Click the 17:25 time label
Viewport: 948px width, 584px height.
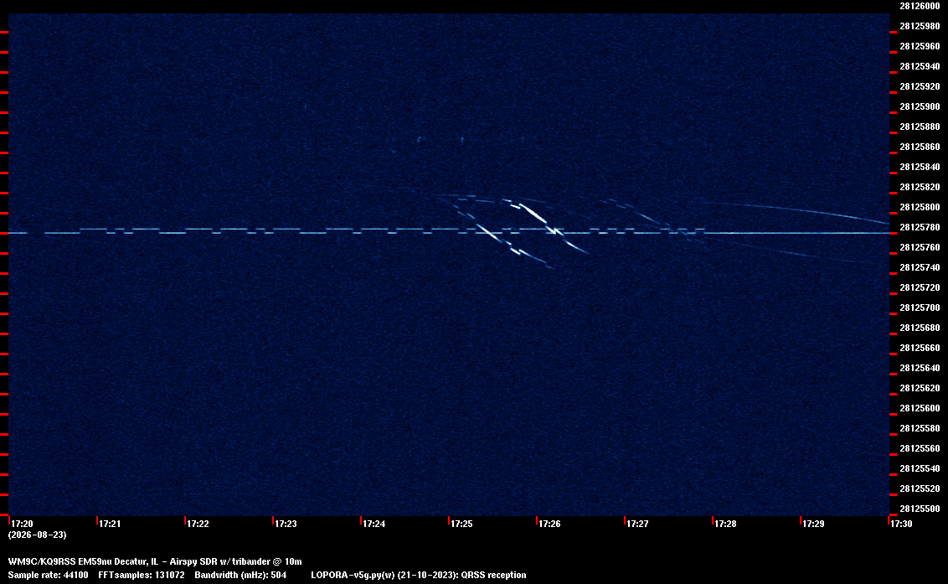point(462,524)
